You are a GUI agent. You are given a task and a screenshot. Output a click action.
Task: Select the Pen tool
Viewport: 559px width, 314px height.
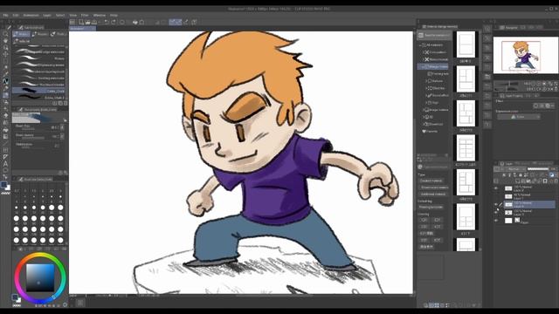pos(5,81)
